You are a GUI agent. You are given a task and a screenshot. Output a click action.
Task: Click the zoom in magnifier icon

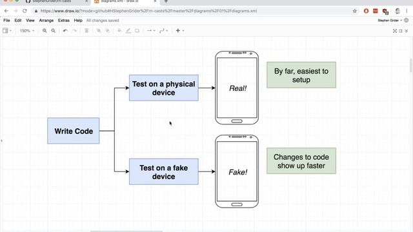coord(45,31)
